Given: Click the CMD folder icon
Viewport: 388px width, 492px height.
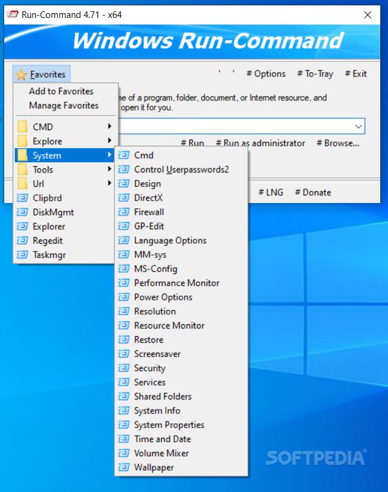Looking at the screenshot, I should pyautogui.click(x=22, y=127).
